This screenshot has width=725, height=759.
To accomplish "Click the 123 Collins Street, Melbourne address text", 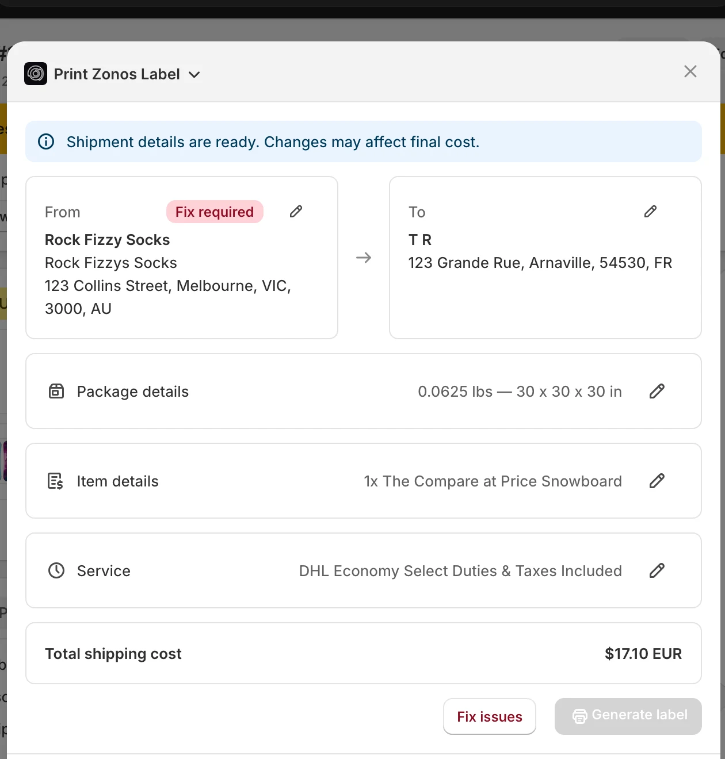I will pyautogui.click(x=168, y=297).
